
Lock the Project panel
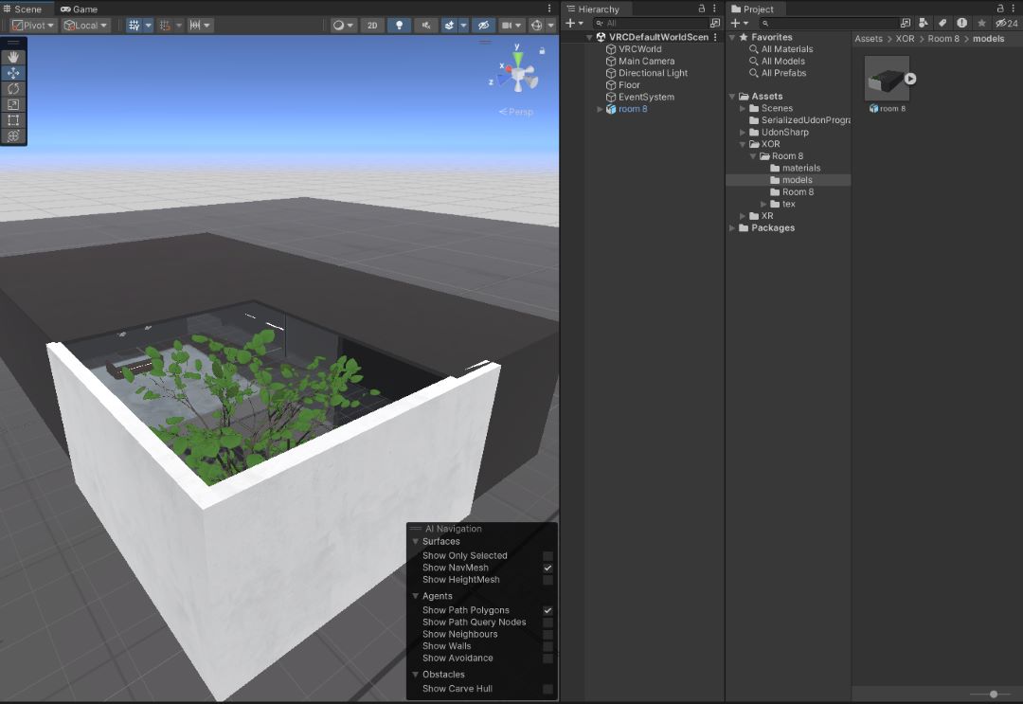[1000, 9]
